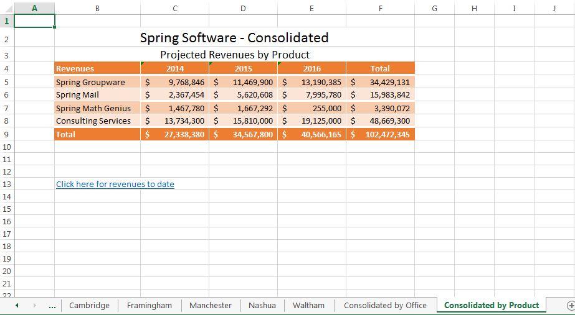The height and width of the screenshot is (315, 575).
Task: Select column A header
Action: click(x=34, y=8)
